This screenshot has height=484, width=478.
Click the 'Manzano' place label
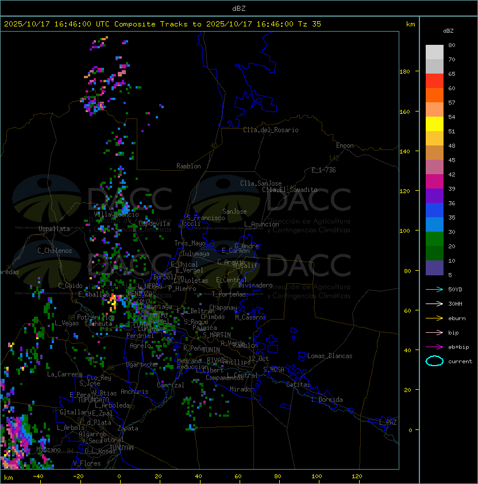point(48,450)
